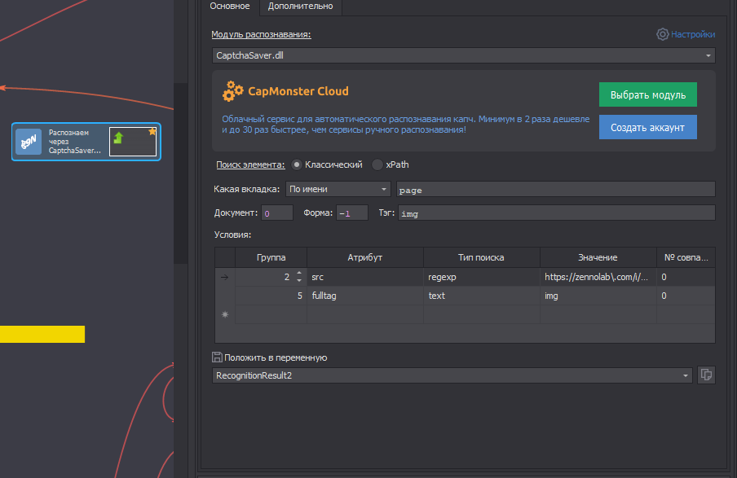This screenshot has width=737, height=478.
Task: Click the regexp search type cell
Action: [x=481, y=277]
